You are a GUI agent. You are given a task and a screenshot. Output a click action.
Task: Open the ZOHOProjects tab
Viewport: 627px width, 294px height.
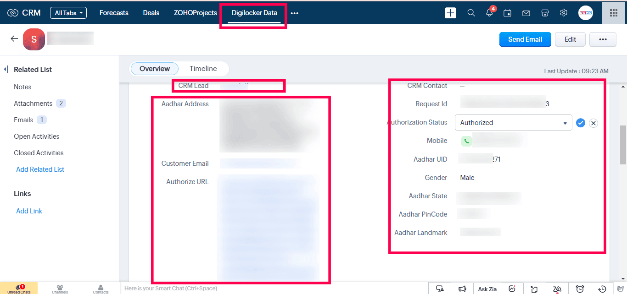[x=196, y=13]
